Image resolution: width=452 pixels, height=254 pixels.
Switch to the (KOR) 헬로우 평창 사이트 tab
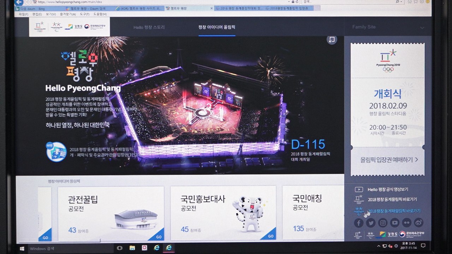click(139, 8)
